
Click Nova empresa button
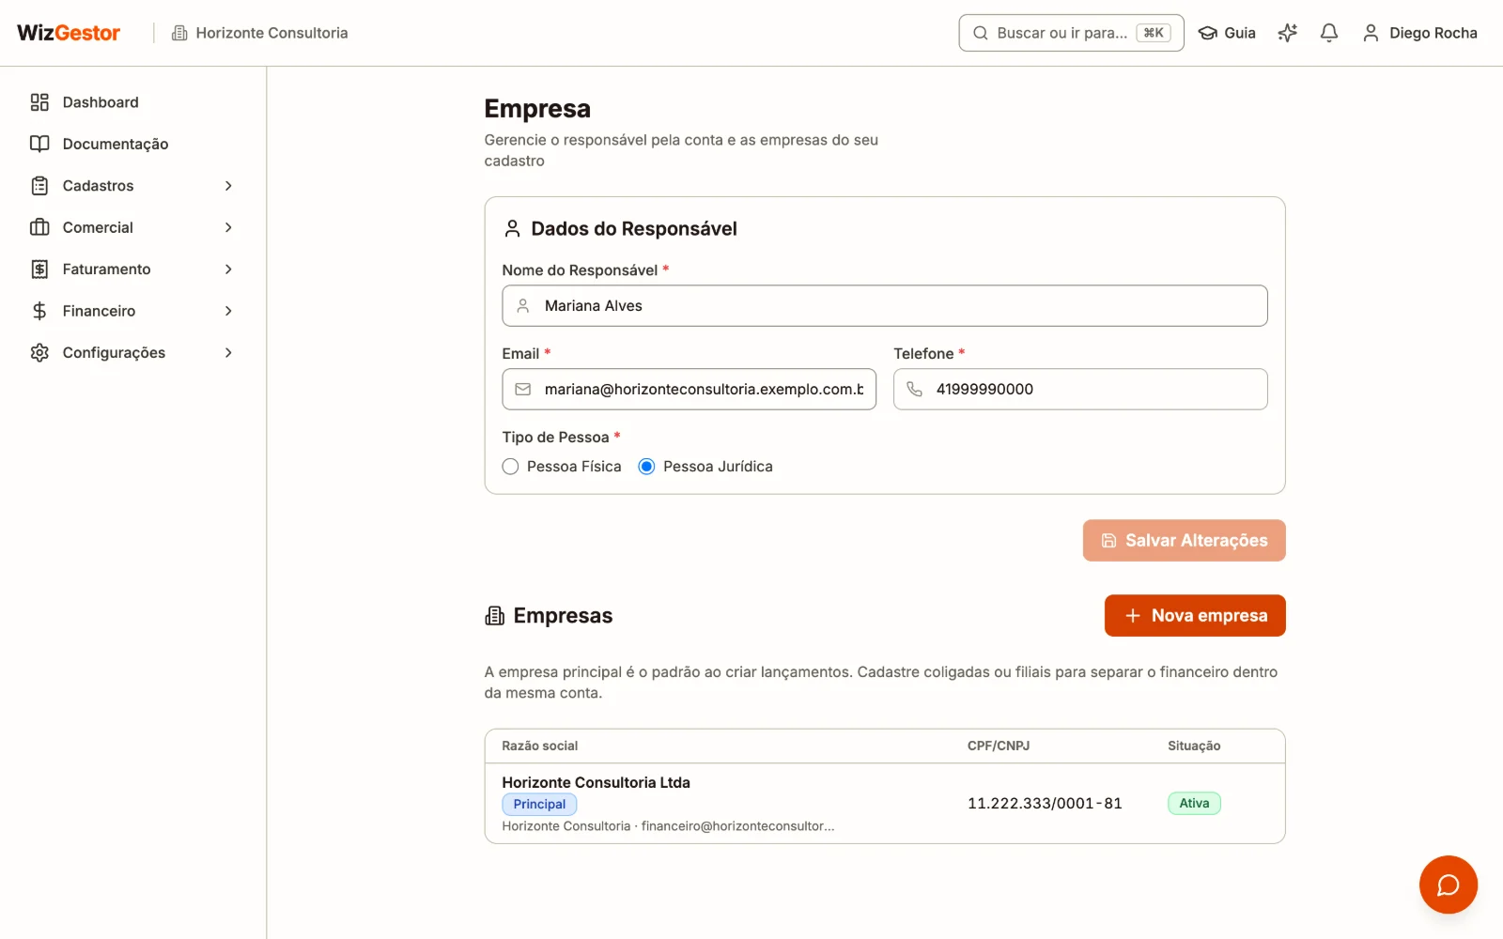pyautogui.click(x=1195, y=616)
